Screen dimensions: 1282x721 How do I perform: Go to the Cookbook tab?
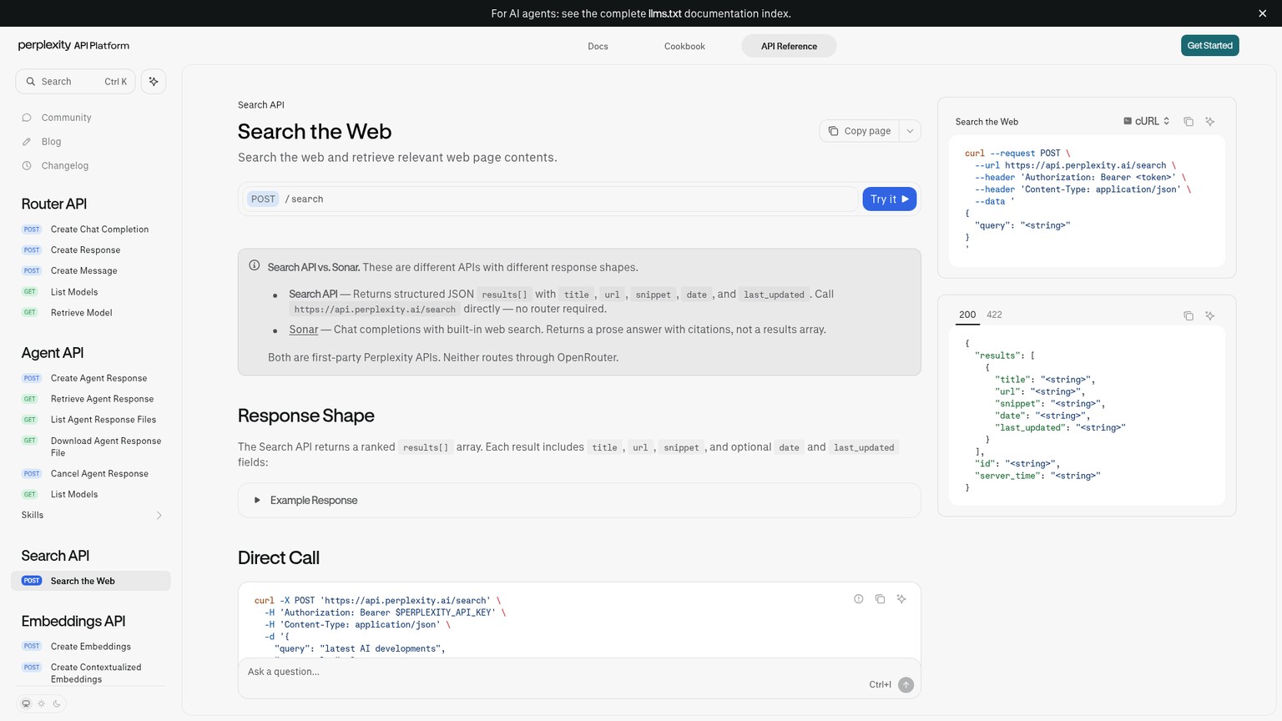click(x=684, y=46)
